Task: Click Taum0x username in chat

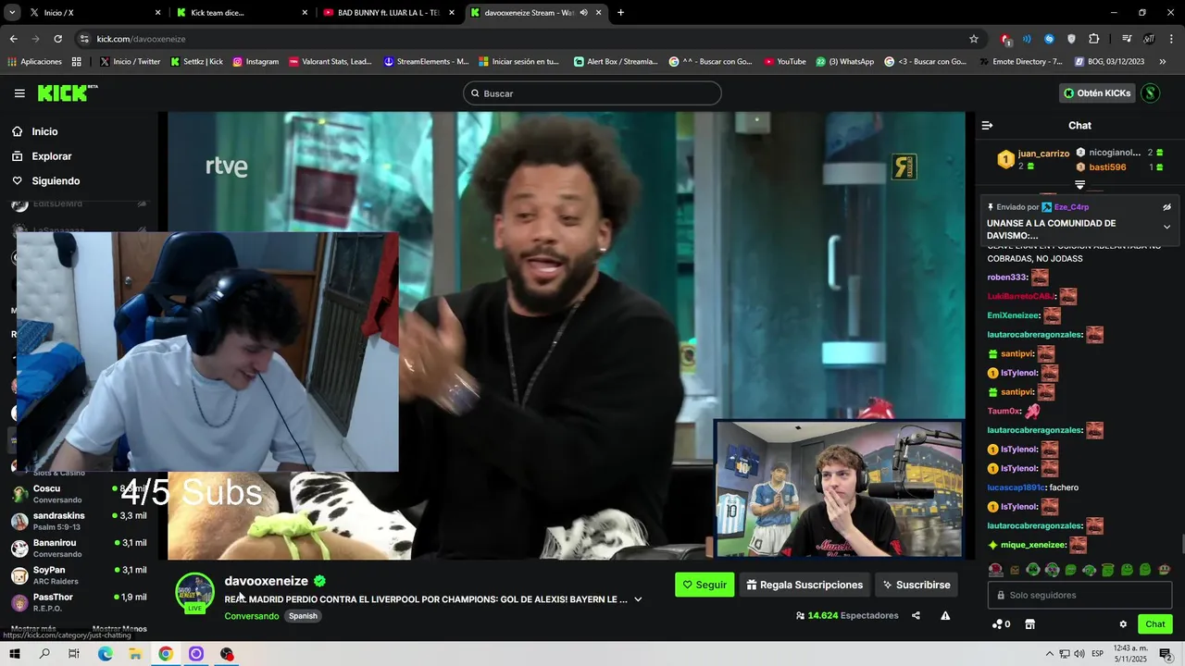Action: coord(1004,411)
